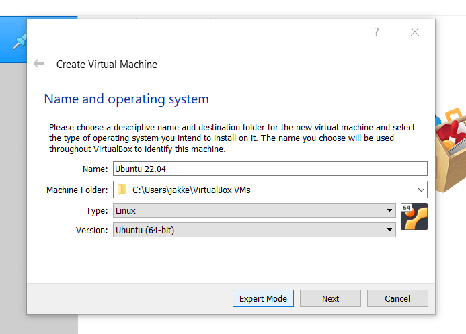
Task: Open the help question mark icon
Action: point(377,32)
